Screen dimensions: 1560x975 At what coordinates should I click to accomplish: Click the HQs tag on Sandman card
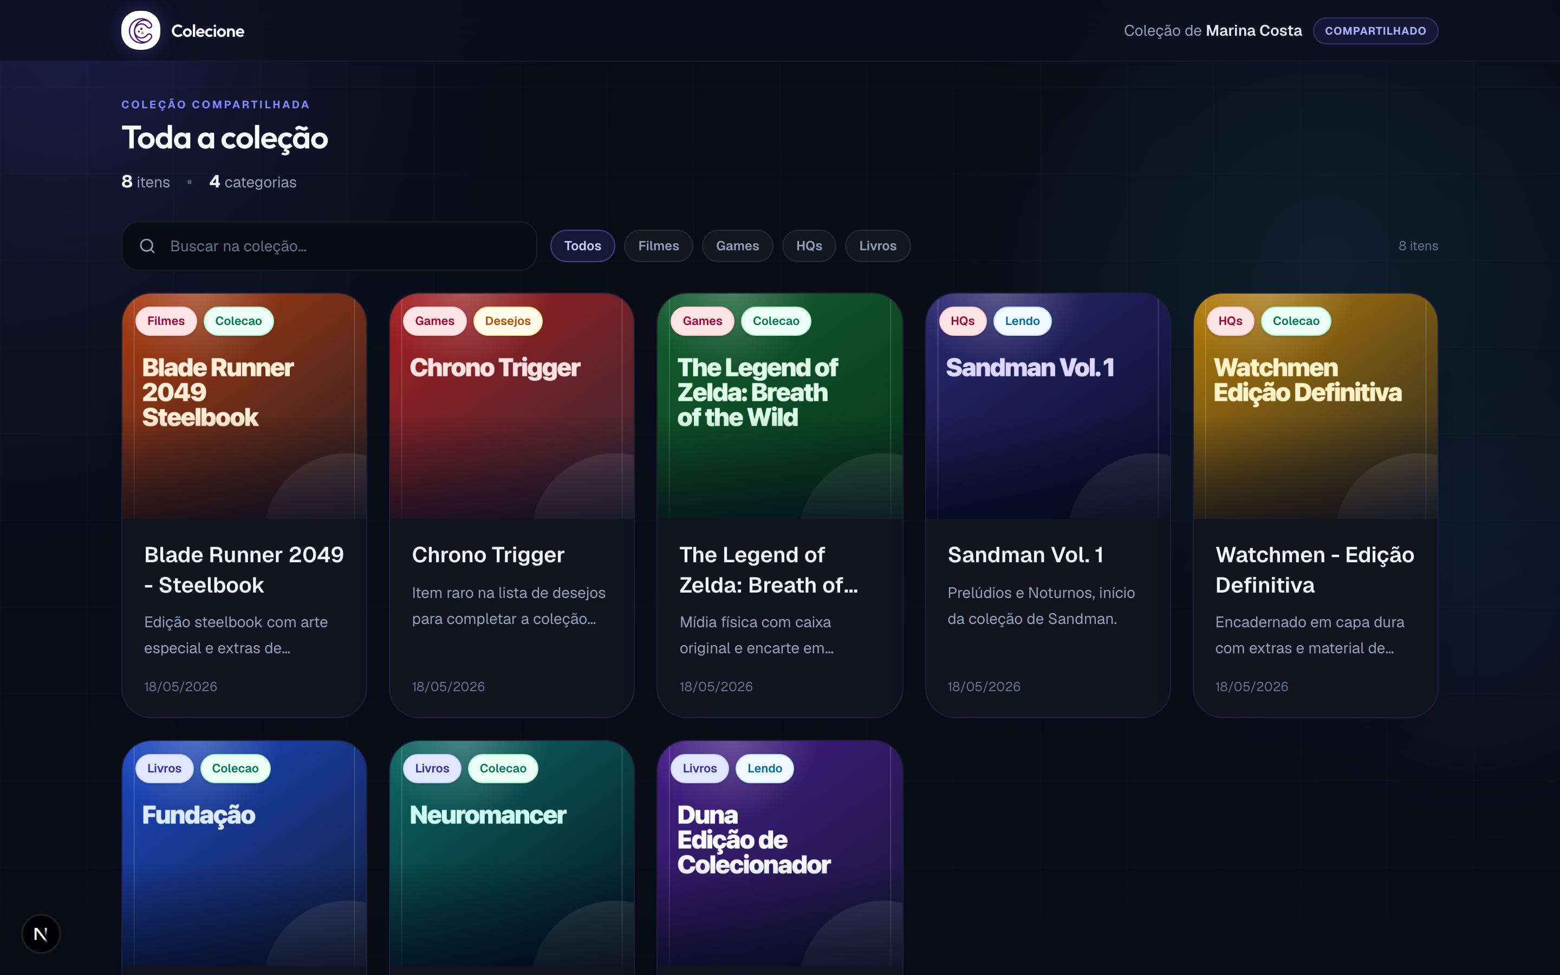coord(963,321)
